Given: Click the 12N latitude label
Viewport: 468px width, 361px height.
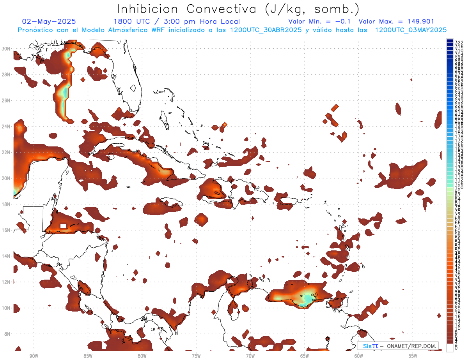Looking at the screenshot, I should [x=6, y=282].
